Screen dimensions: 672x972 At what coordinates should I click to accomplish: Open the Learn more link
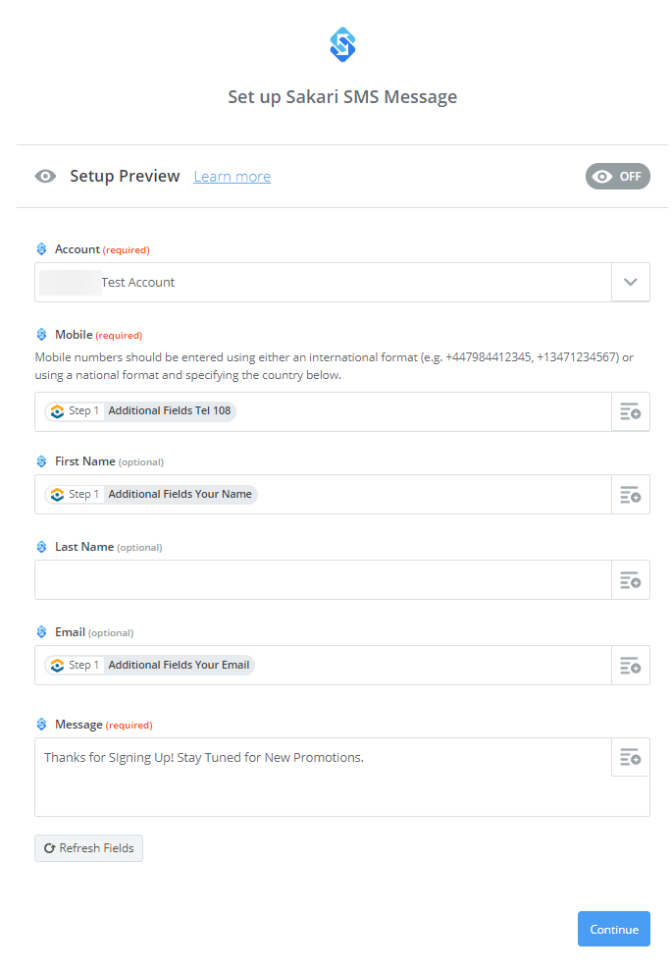coord(233,177)
